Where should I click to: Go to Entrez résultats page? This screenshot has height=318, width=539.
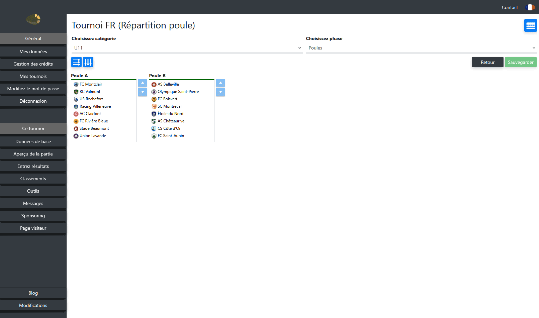(x=33, y=166)
